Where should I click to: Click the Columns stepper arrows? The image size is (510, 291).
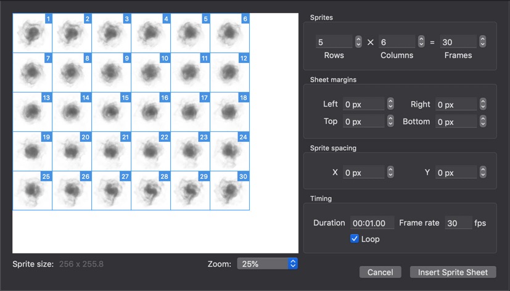[421, 42]
